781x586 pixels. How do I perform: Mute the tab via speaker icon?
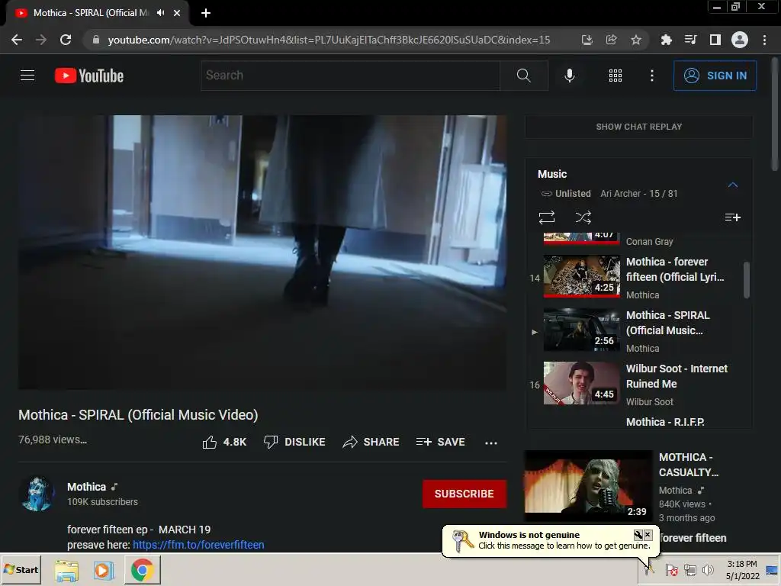click(x=160, y=13)
